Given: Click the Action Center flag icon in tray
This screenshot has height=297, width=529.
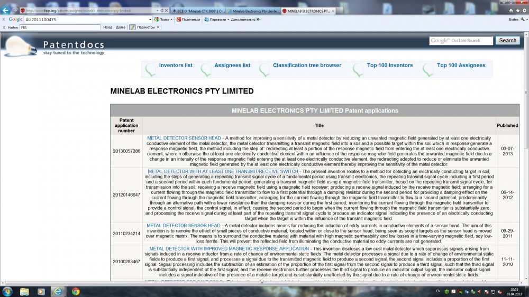Looking at the screenshot, I should pyautogui.click(x=487, y=292).
